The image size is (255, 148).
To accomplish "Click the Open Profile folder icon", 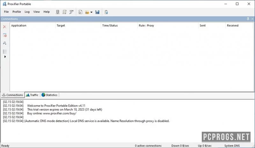I will point(87,12).
